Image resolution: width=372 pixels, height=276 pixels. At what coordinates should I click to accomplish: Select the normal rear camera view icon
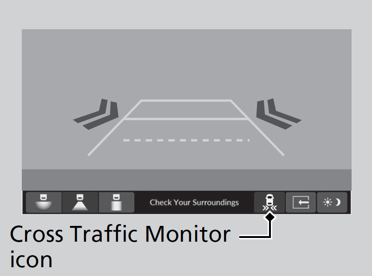80,202
